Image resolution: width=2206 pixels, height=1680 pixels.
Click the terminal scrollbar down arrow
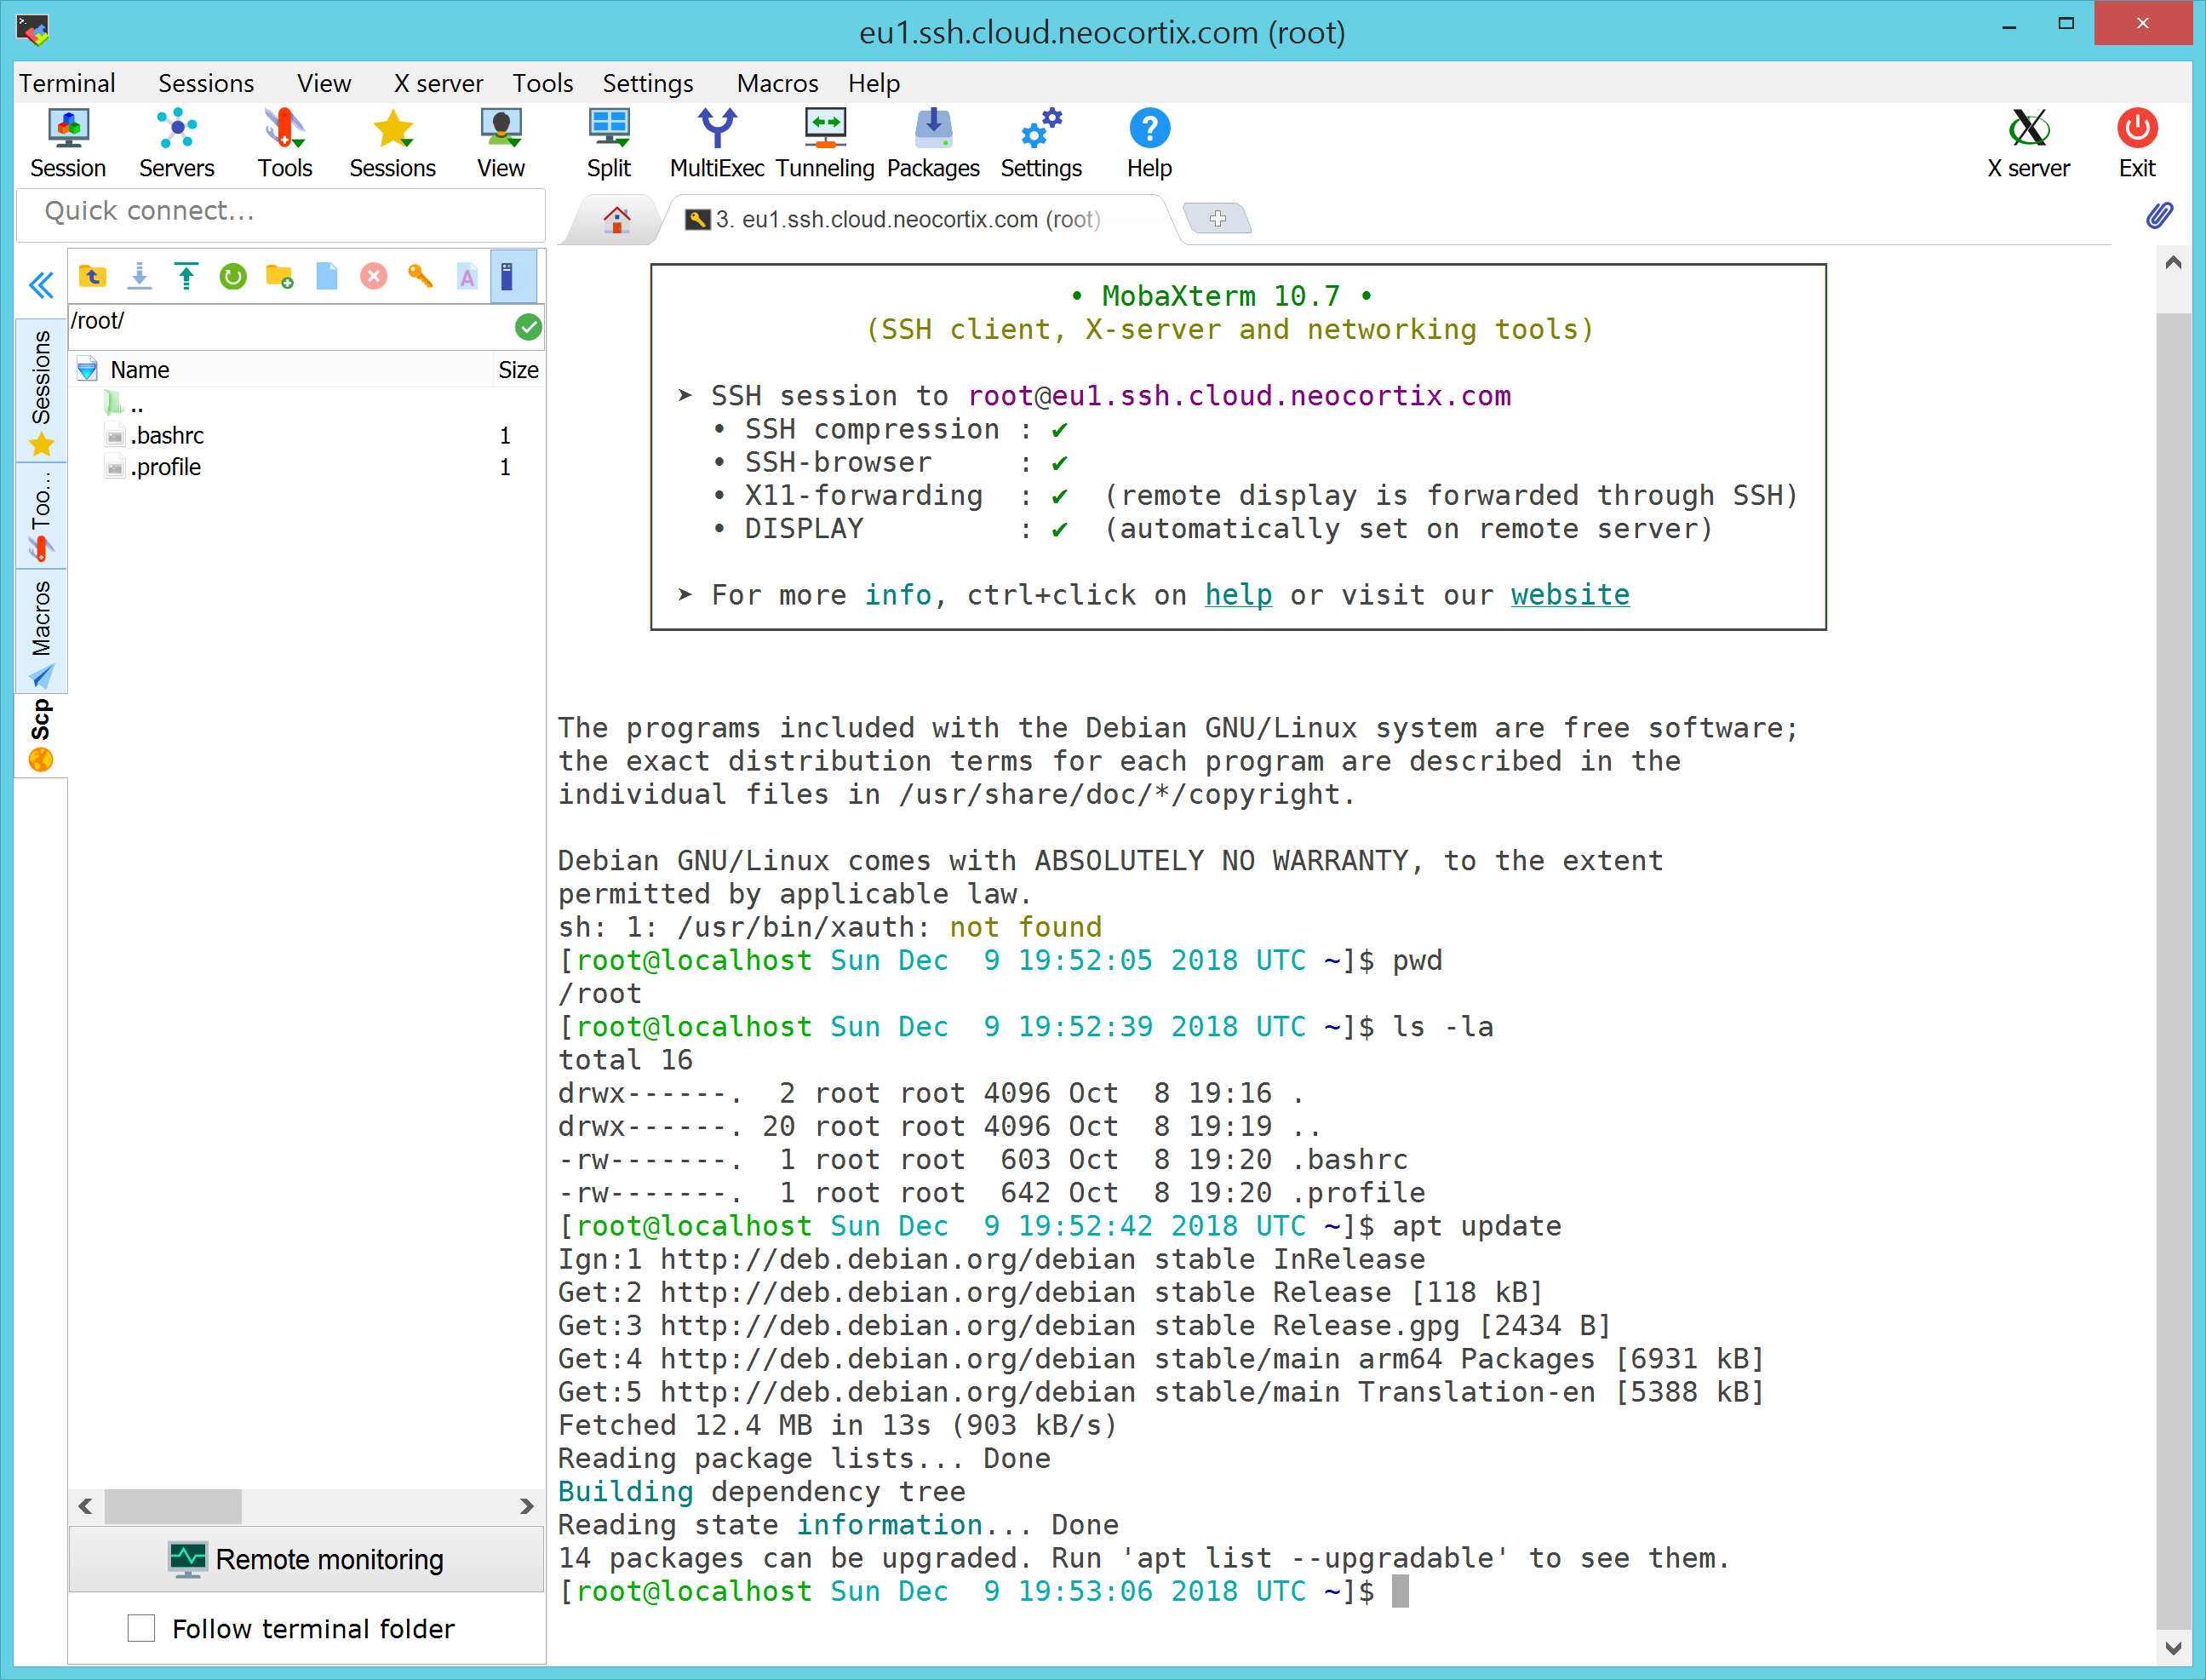point(2172,1647)
